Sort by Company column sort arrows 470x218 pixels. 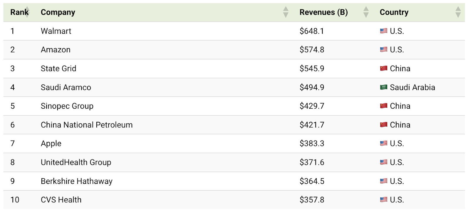point(286,12)
